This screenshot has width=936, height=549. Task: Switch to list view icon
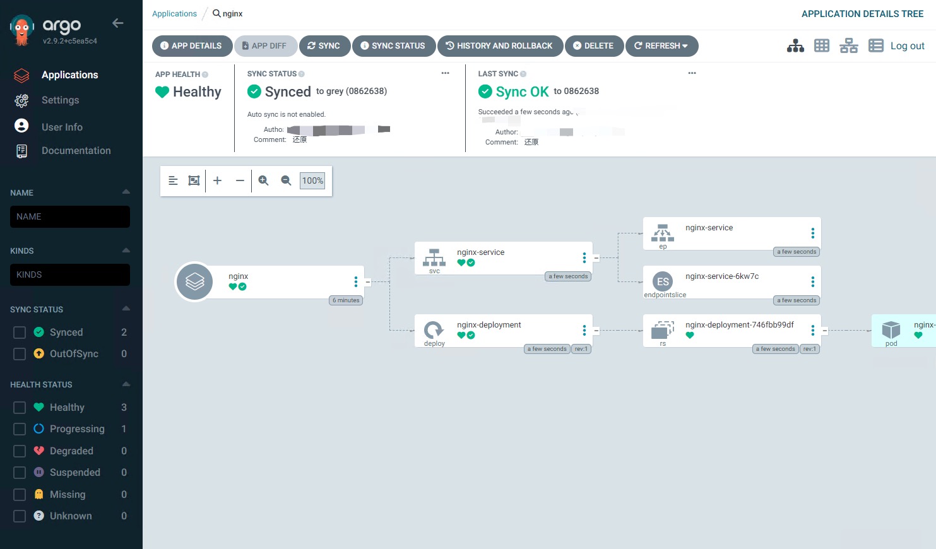coord(875,46)
